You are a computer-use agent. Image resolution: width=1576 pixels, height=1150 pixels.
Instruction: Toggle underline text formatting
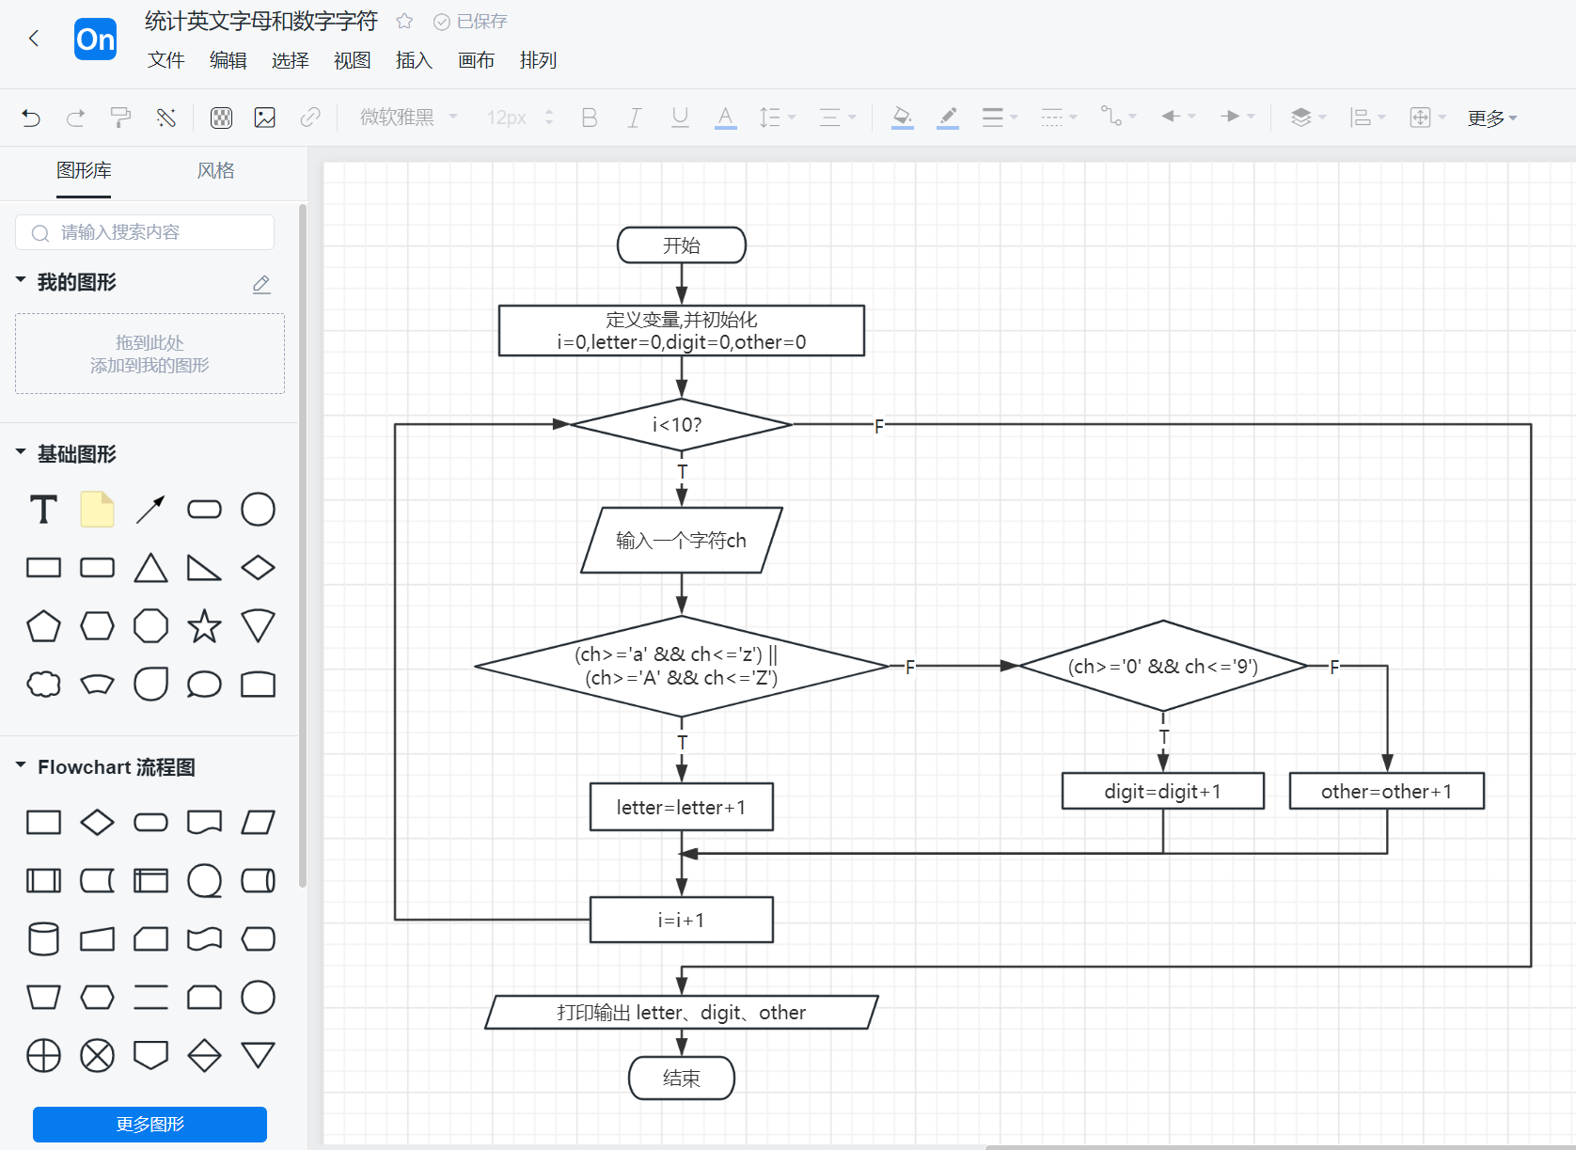pyautogui.click(x=680, y=118)
